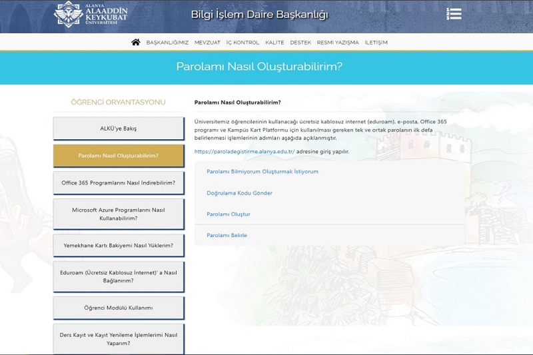Open the numbered list menu icon in header

(x=454, y=14)
